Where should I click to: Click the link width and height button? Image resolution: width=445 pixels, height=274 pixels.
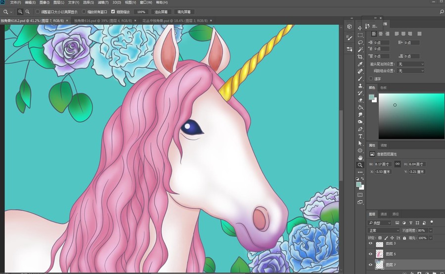[398, 164]
